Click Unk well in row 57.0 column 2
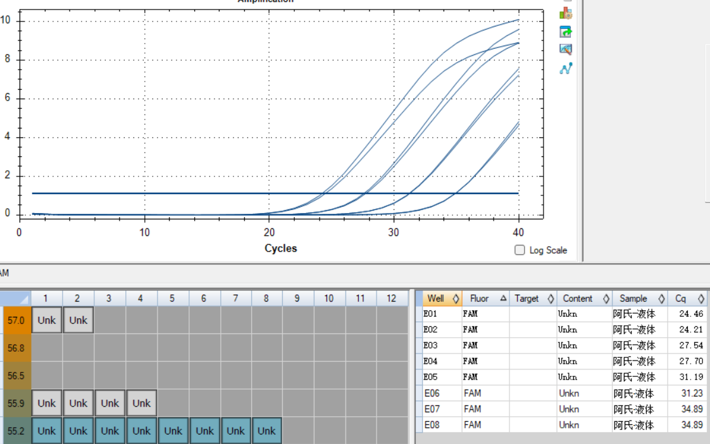This screenshot has height=444, width=710. click(78, 320)
